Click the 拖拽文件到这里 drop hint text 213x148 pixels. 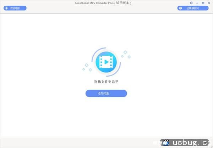pos(106,82)
